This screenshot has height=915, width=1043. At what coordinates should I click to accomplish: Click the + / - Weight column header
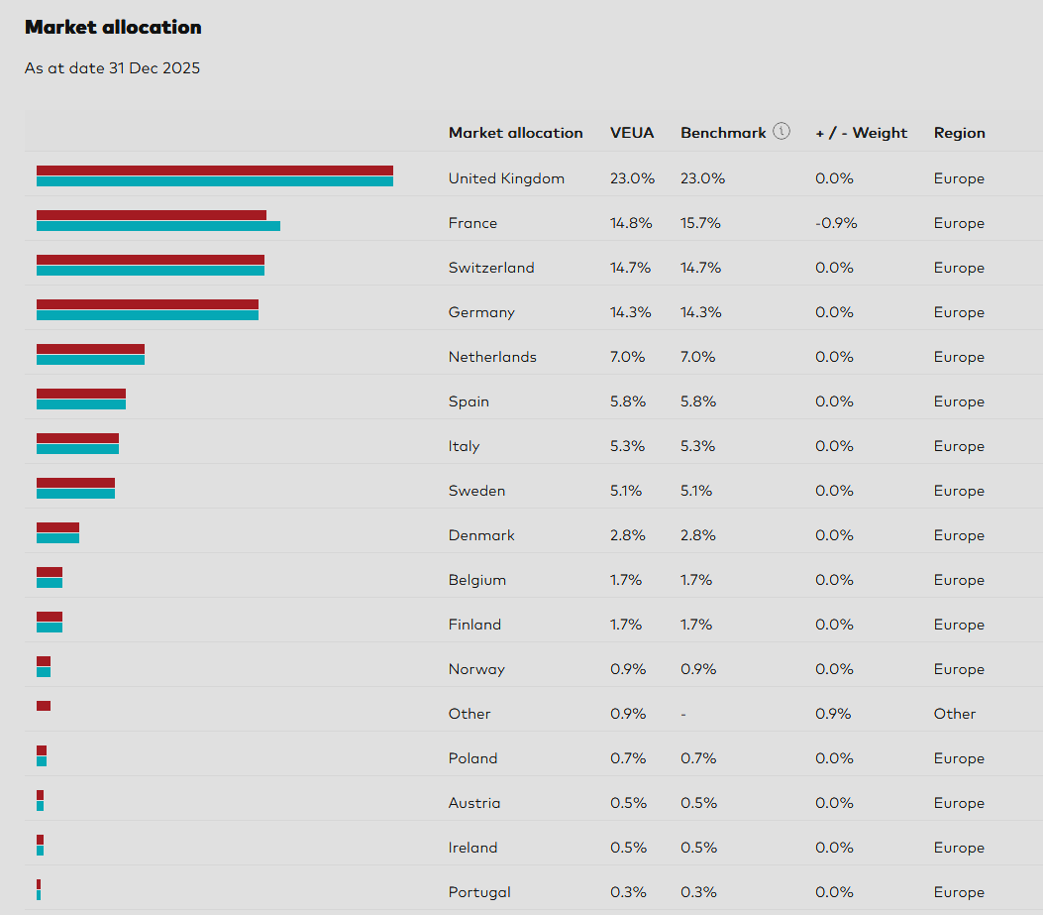coord(861,133)
